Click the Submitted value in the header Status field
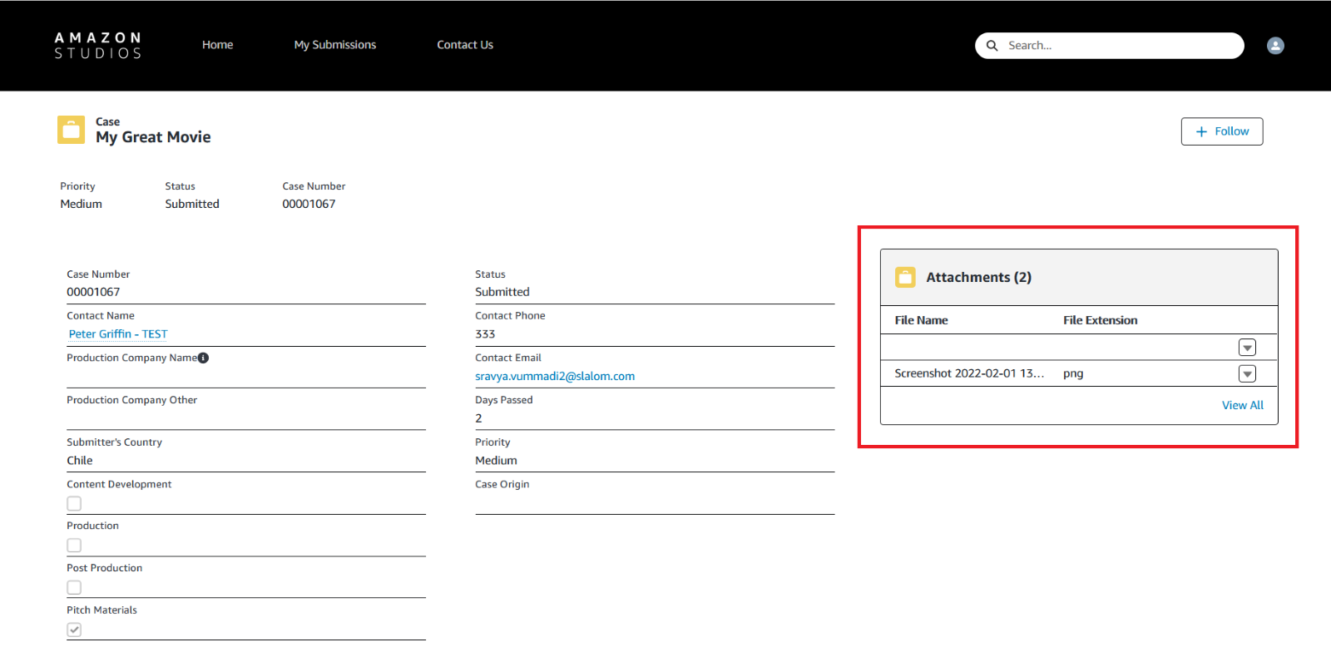This screenshot has height=647, width=1331. (192, 204)
